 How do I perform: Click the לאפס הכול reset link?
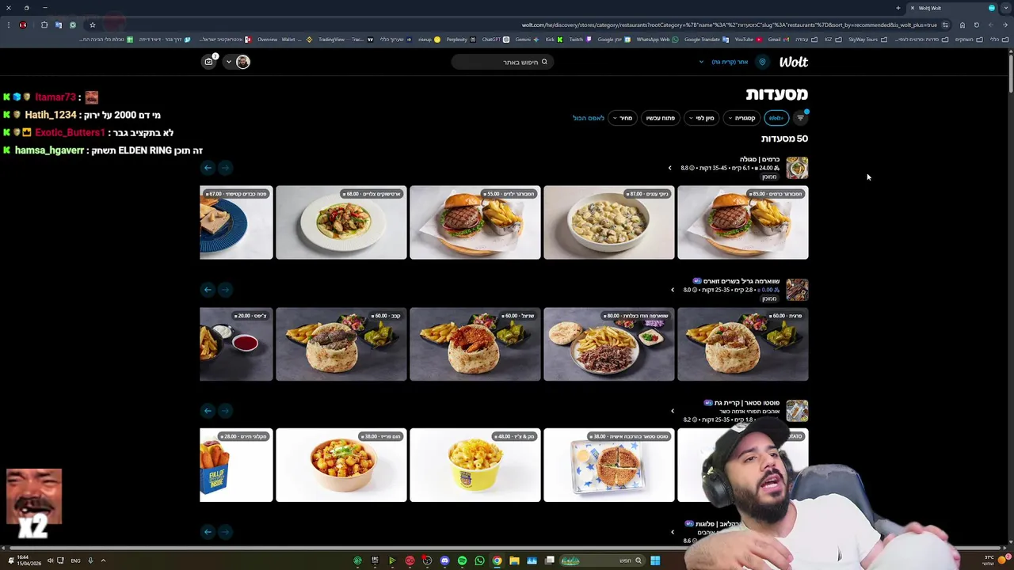point(589,118)
